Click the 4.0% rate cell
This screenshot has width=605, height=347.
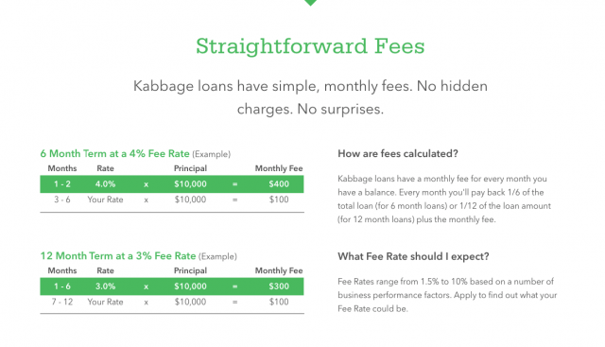pyautogui.click(x=105, y=184)
